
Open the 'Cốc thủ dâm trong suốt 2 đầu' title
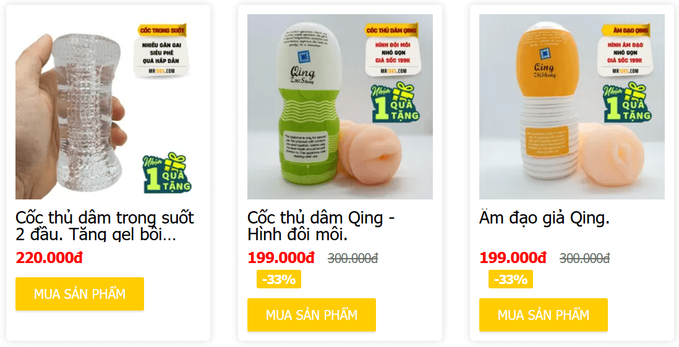[105, 226]
